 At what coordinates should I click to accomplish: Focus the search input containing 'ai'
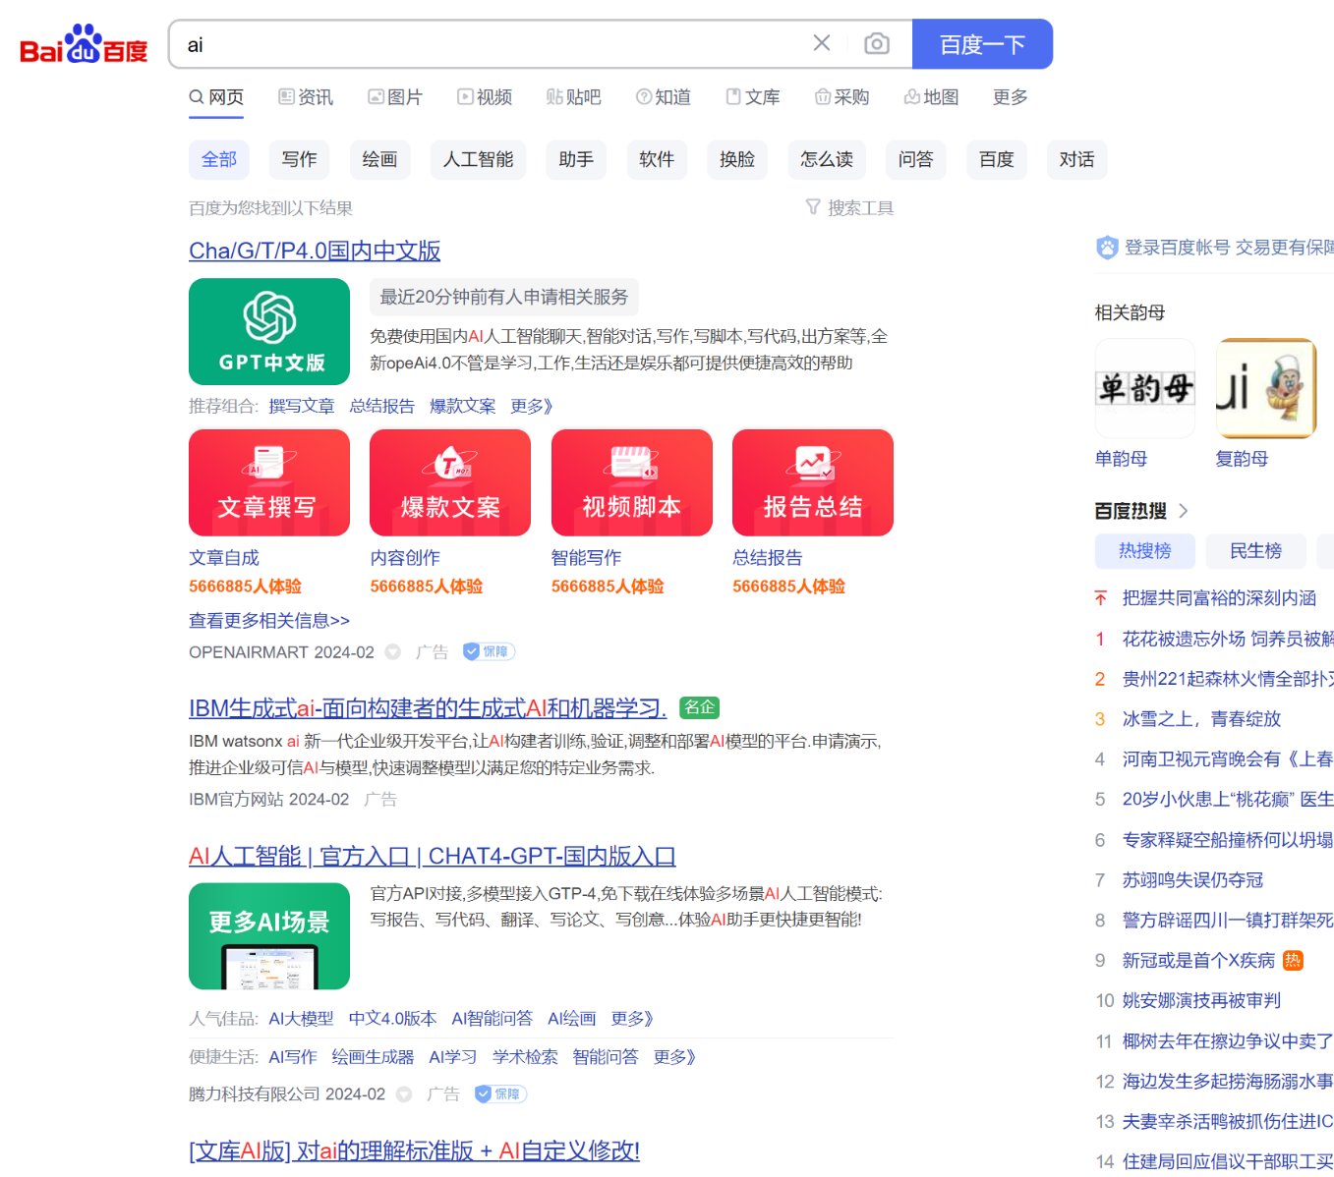(x=492, y=44)
